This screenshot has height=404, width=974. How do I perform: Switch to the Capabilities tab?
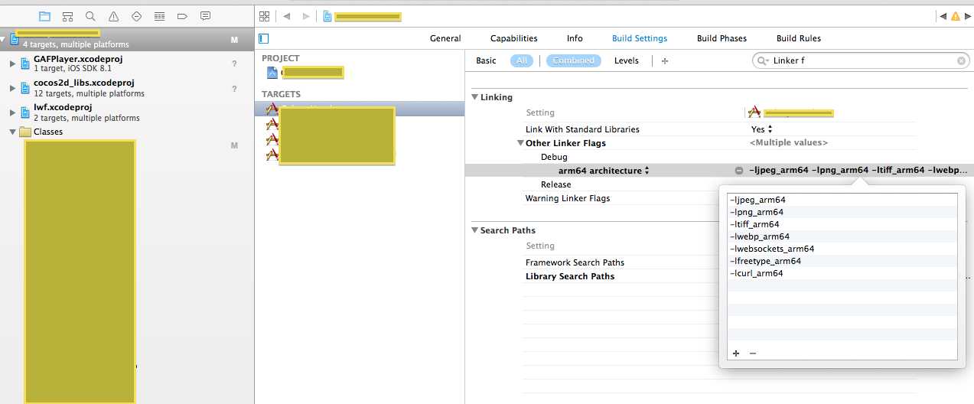point(514,38)
